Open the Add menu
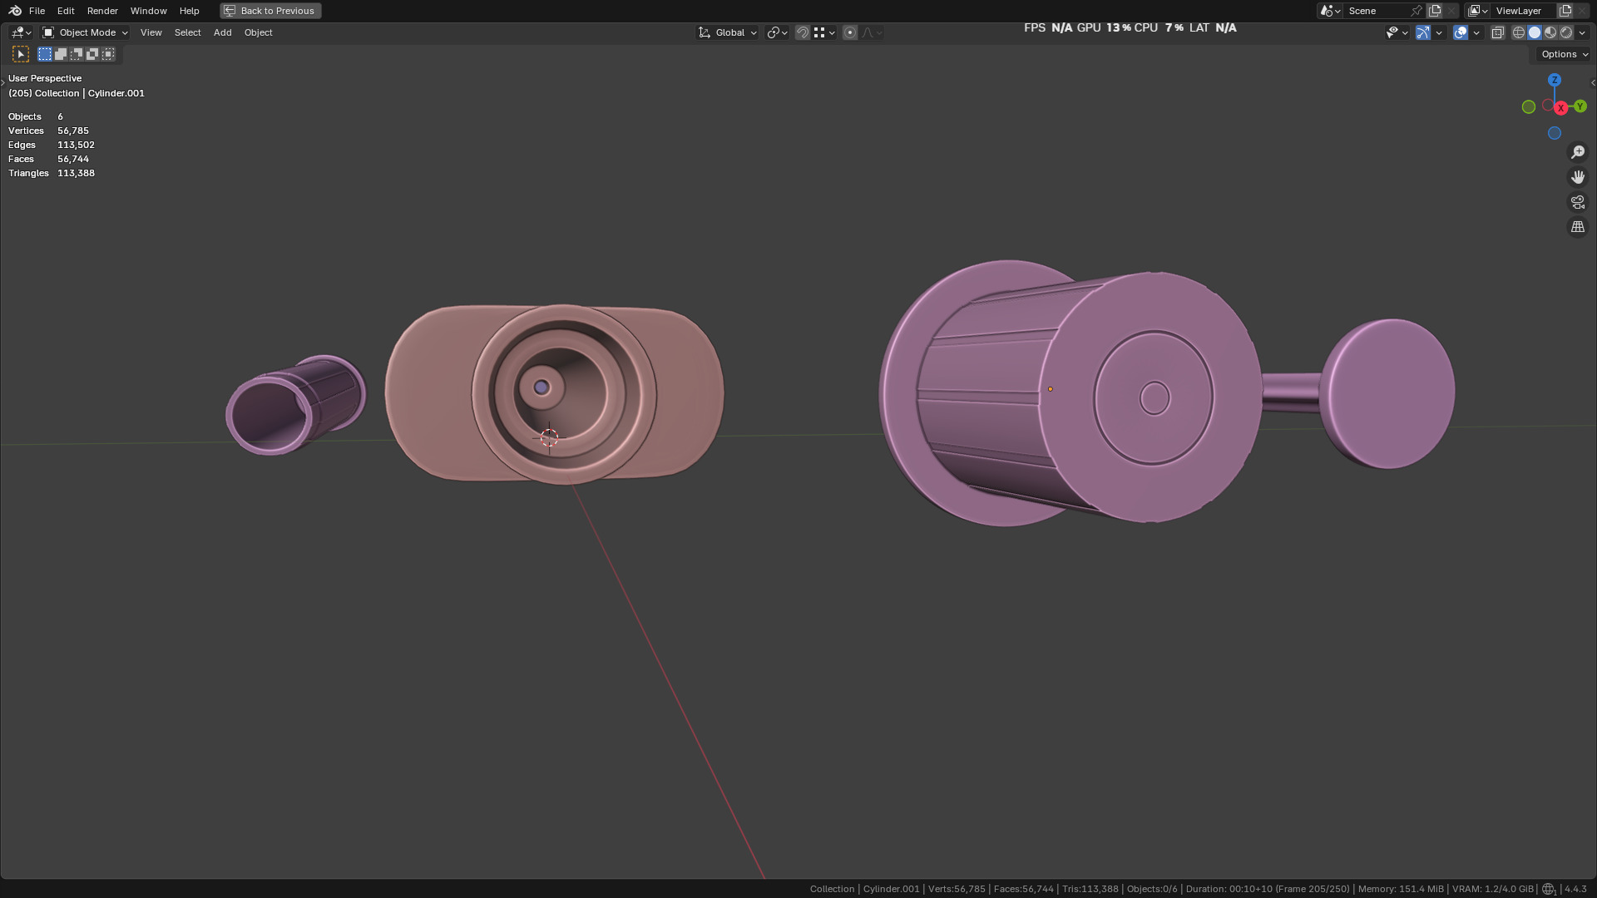 click(222, 32)
